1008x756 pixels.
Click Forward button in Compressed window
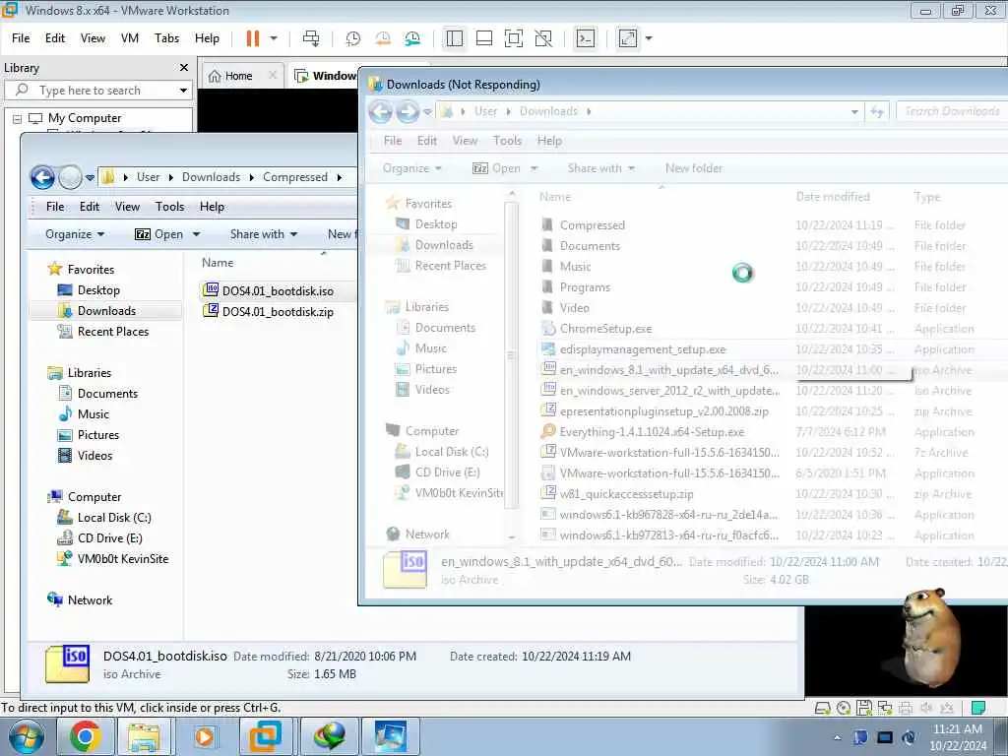coord(70,177)
